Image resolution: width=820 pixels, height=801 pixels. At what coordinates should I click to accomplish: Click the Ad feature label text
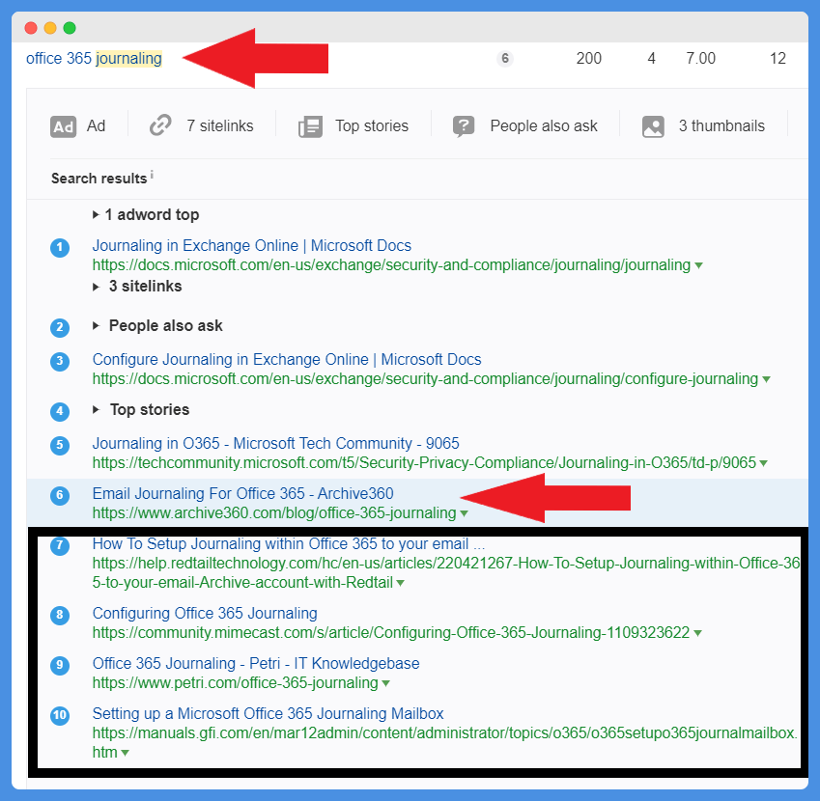[97, 125]
